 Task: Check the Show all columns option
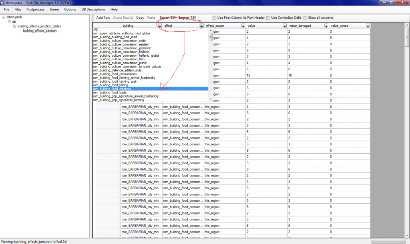click(x=305, y=18)
